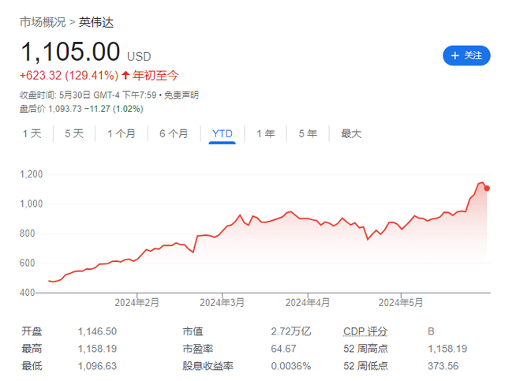Select the 5 天 range tab
The width and height of the screenshot is (505, 381).
pyautogui.click(x=74, y=133)
